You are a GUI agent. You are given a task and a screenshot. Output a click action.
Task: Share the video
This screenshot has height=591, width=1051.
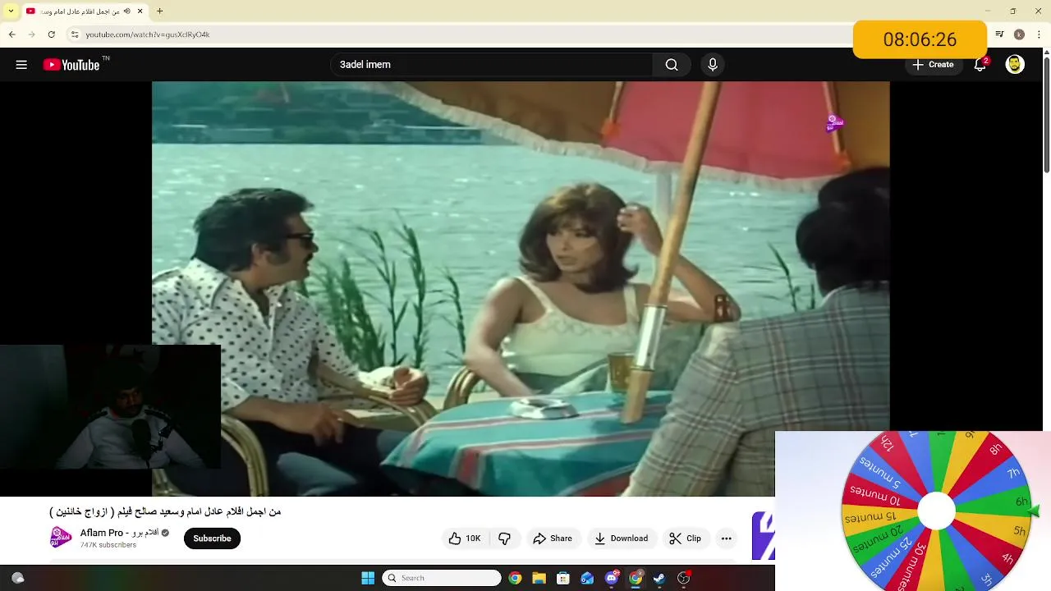[x=553, y=538]
